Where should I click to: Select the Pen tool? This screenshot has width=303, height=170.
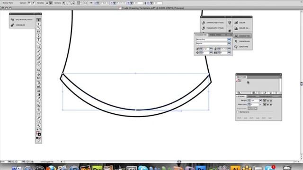click(x=39, y=36)
